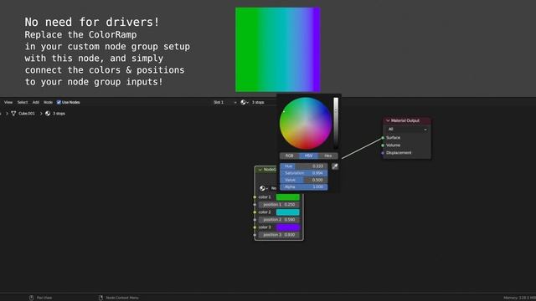Click the position 3 field
This screenshot has width=536, height=301.
point(279,235)
